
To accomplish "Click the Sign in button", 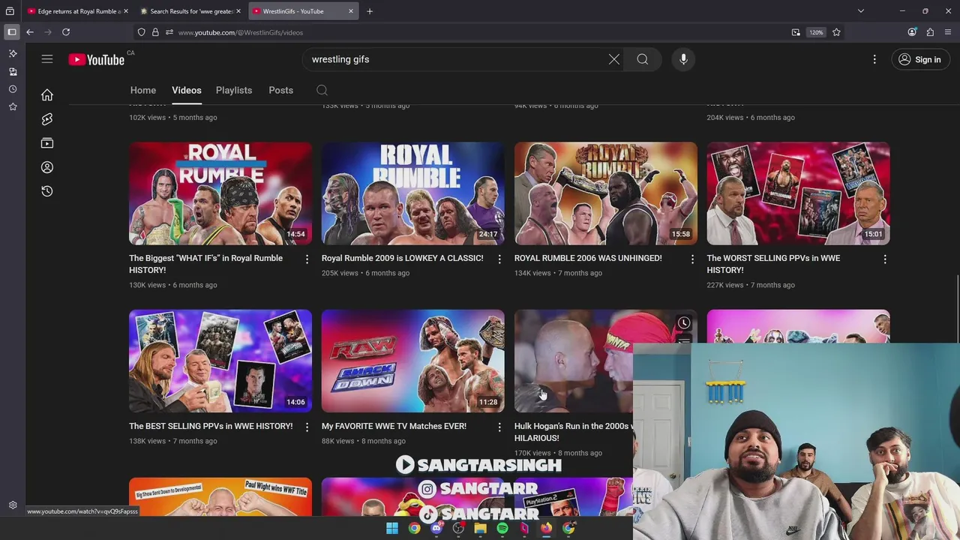I will (919, 59).
